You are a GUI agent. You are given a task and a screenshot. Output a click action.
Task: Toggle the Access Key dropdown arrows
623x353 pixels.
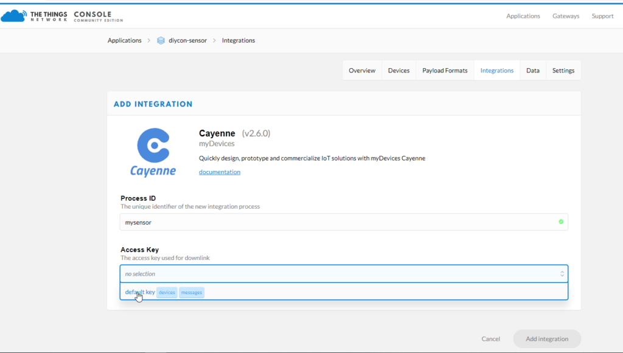562,273
